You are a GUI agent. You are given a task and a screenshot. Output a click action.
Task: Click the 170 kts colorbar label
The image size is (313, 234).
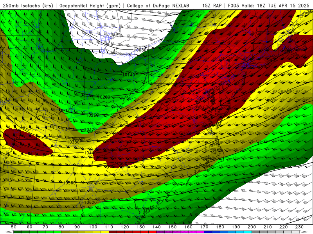pyautogui.click(x=204, y=227)
